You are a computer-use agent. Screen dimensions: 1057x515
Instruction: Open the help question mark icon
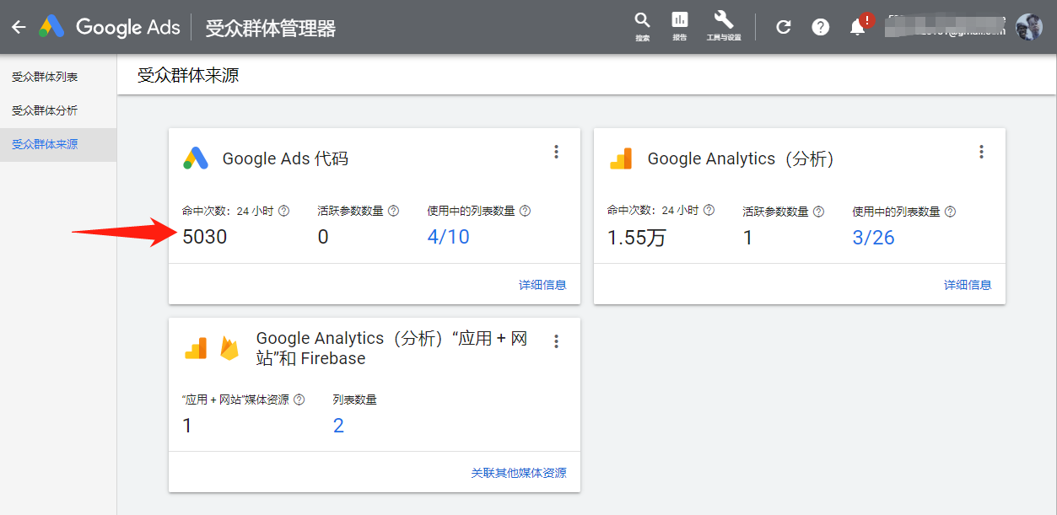tap(820, 26)
